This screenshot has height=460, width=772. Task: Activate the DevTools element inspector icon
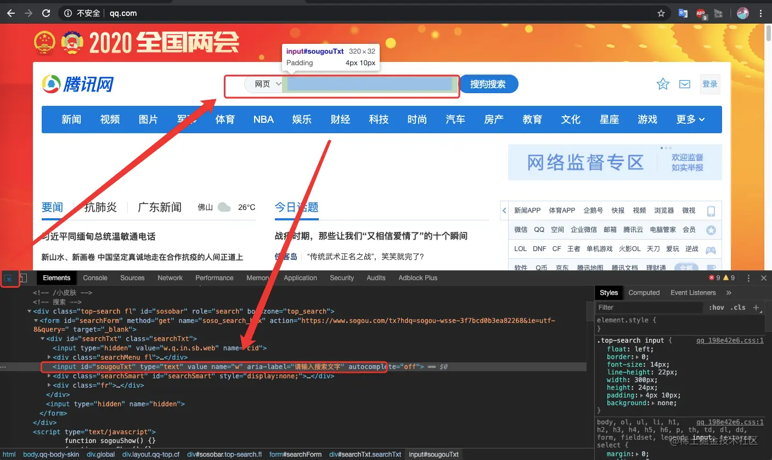click(x=9, y=278)
